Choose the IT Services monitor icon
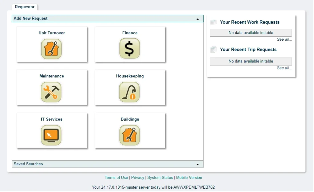 (x=51, y=135)
